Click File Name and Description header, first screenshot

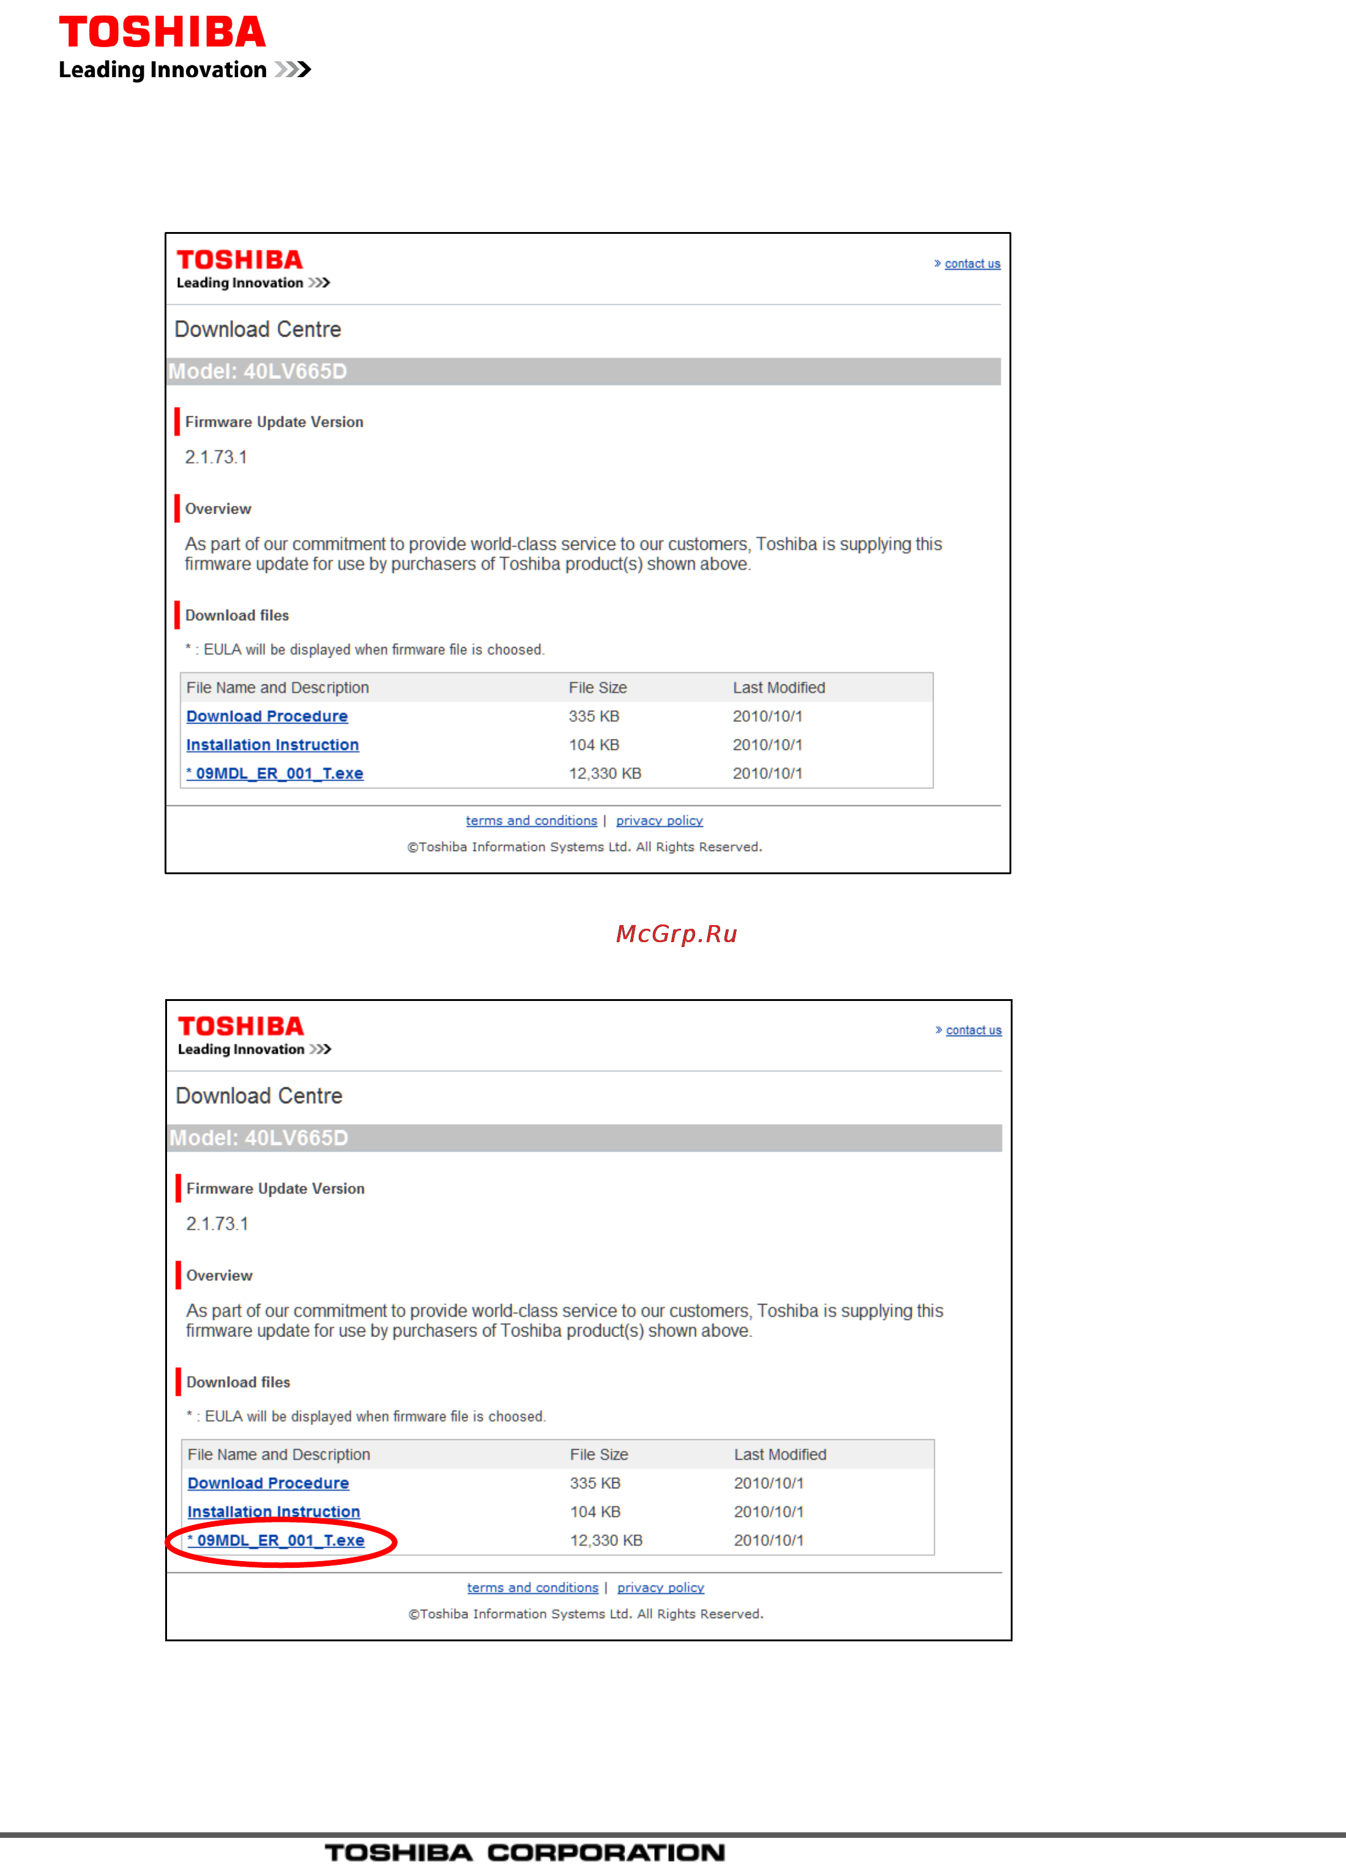[x=277, y=687]
